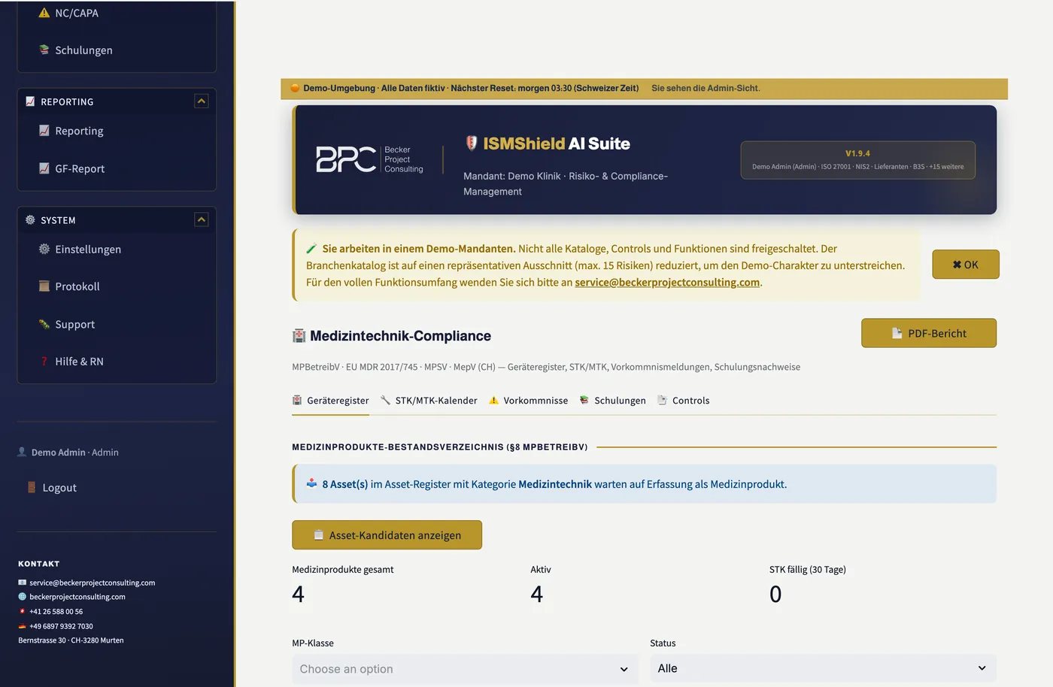The height and width of the screenshot is (687, 1053).
Task: Collapse the SYSTEM sidebar section
Action: pos(201,219)
